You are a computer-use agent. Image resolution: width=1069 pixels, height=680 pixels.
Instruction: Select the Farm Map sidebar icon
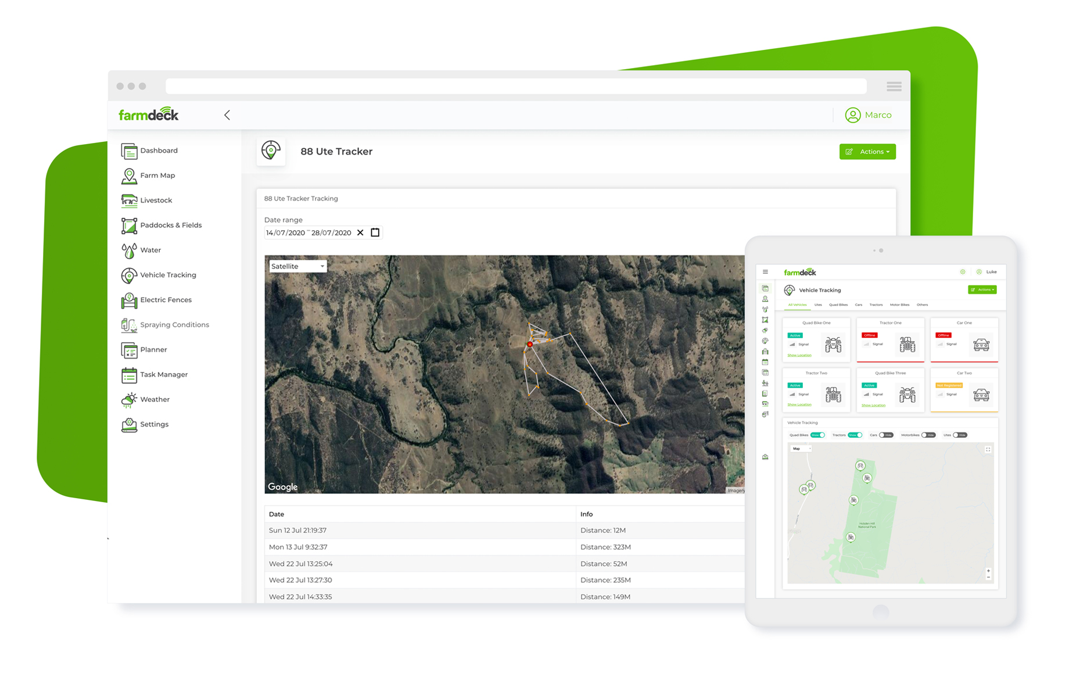129,175
